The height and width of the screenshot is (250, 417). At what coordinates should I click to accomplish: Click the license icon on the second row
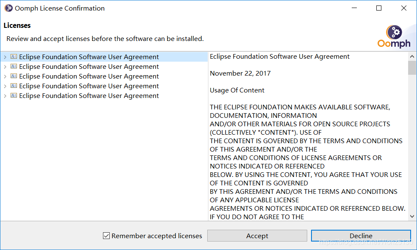click(x=14, y=66)
